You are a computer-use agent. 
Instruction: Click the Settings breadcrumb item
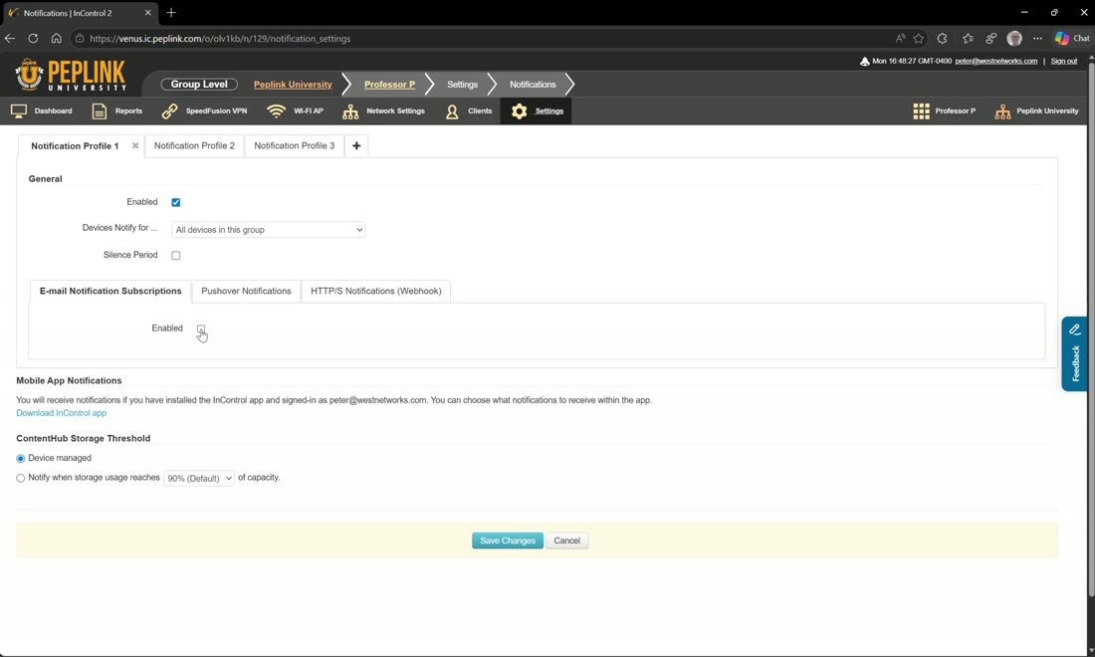click(x=462, y=85)
